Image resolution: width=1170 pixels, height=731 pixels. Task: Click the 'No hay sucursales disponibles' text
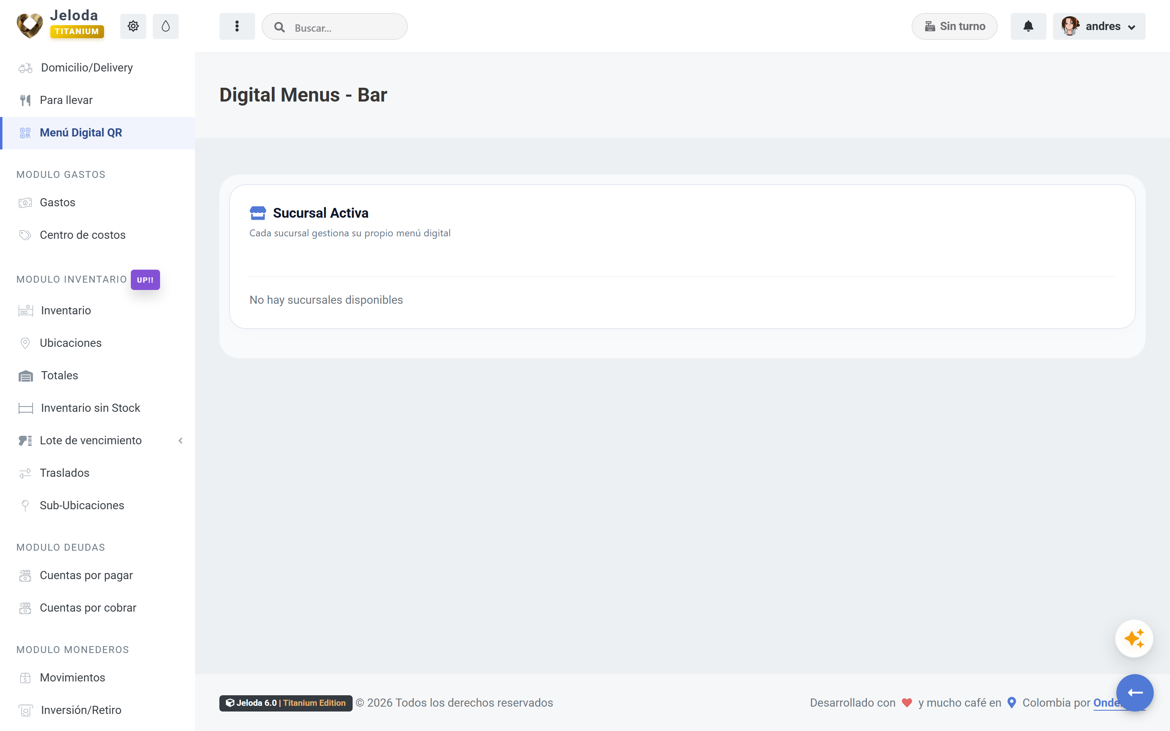click(326, 300)
